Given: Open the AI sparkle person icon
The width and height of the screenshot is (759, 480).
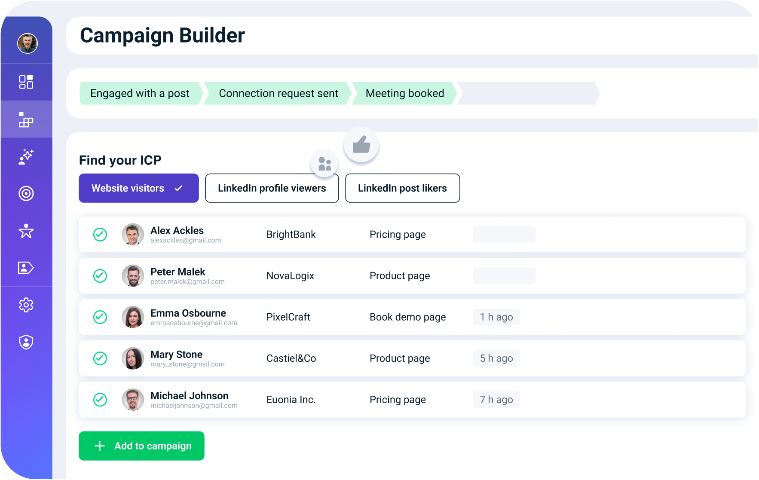Looking at the screenshot, I should [x=26, y=157].
